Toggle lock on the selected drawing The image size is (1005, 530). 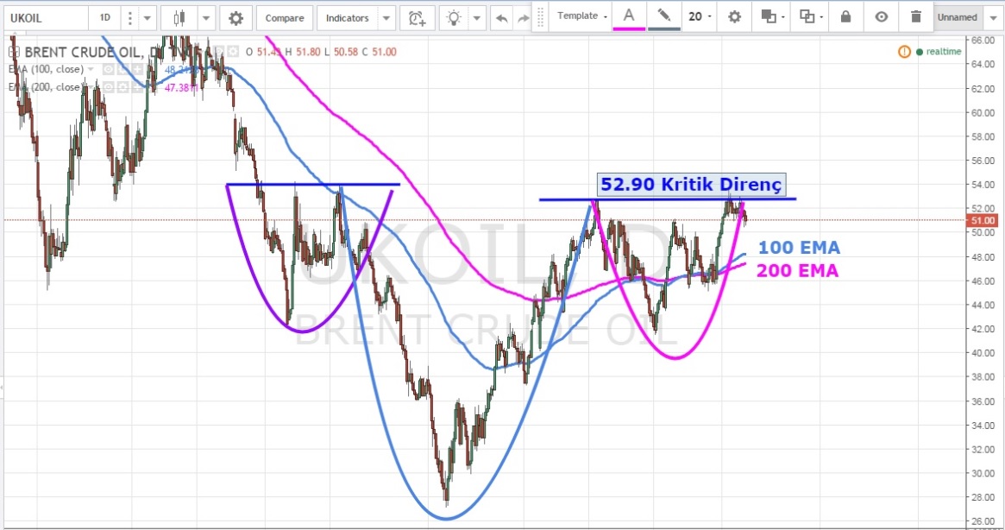(845, 16)
